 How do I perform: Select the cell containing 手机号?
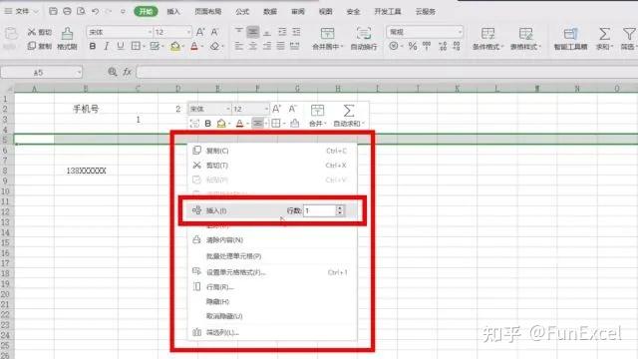(86, 109)
